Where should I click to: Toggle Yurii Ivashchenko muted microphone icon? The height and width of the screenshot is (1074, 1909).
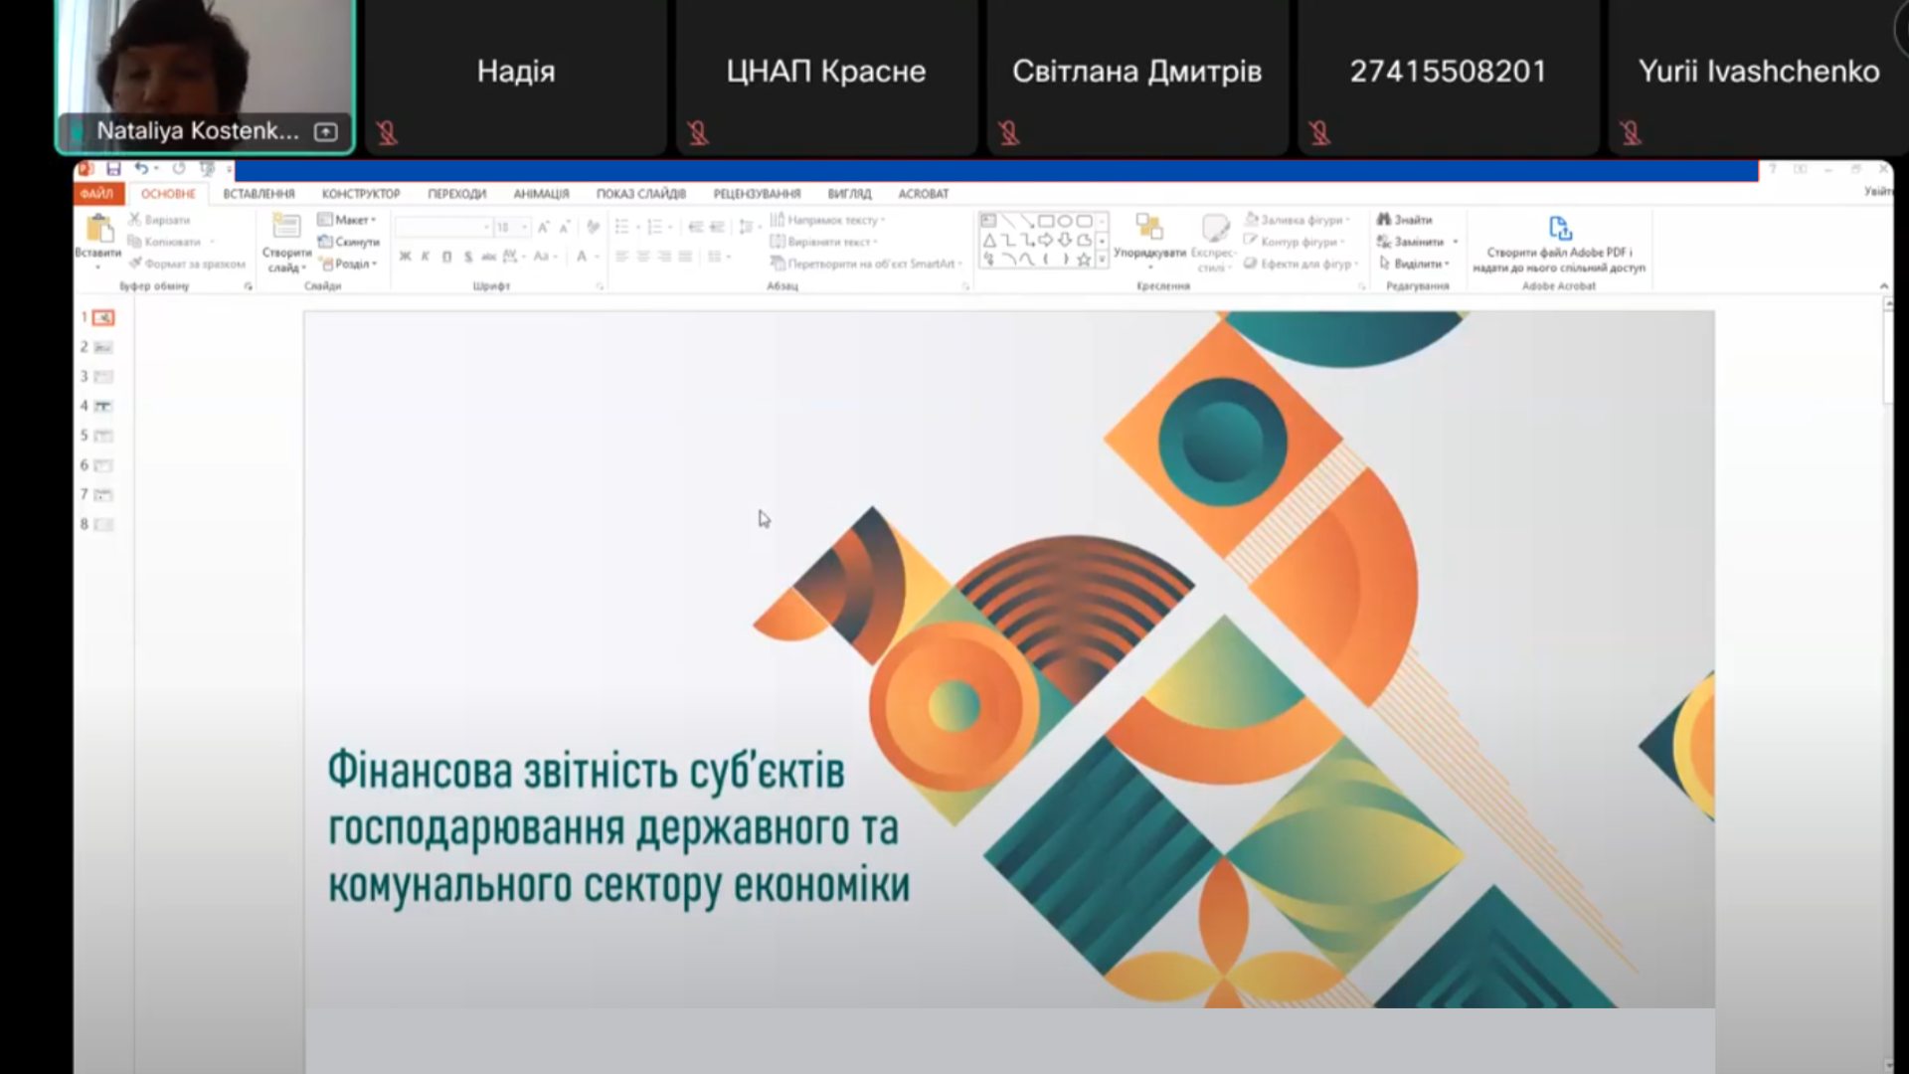click(1631, 133)
